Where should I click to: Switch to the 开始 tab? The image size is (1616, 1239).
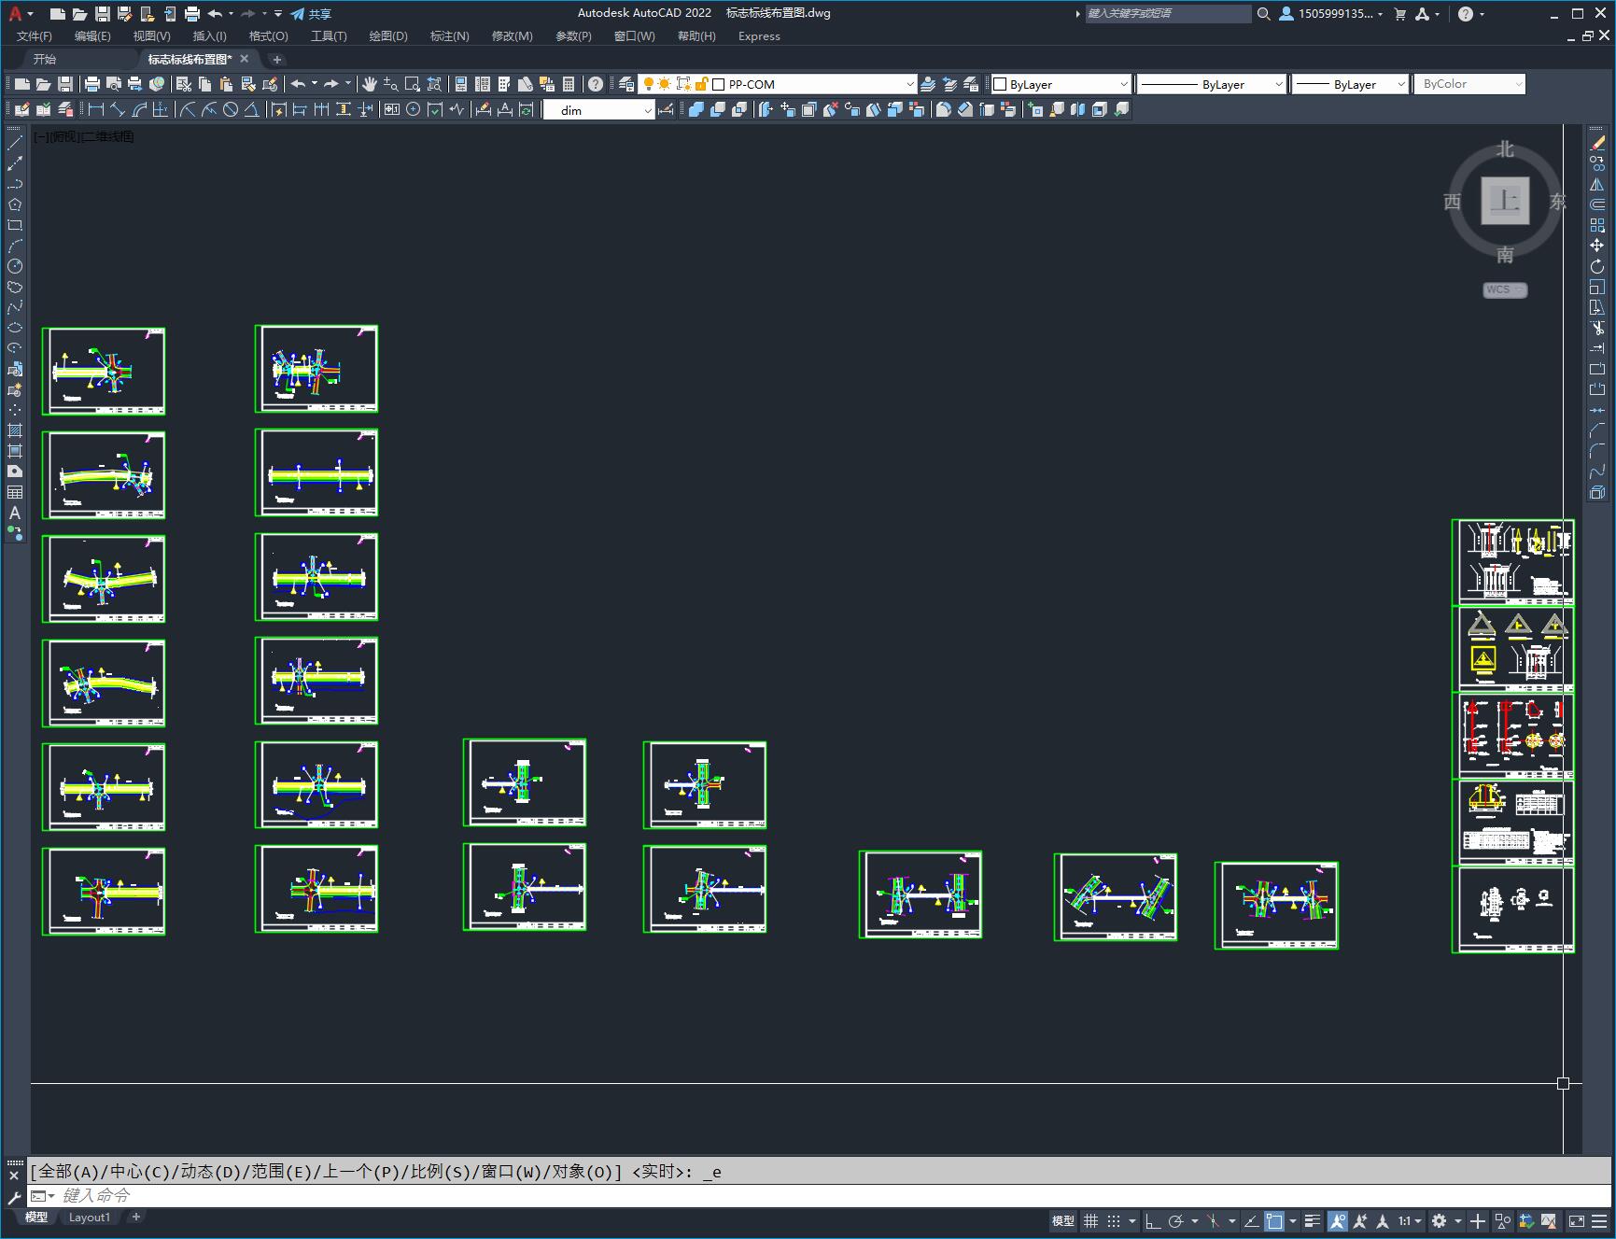(x=45, y=59)
